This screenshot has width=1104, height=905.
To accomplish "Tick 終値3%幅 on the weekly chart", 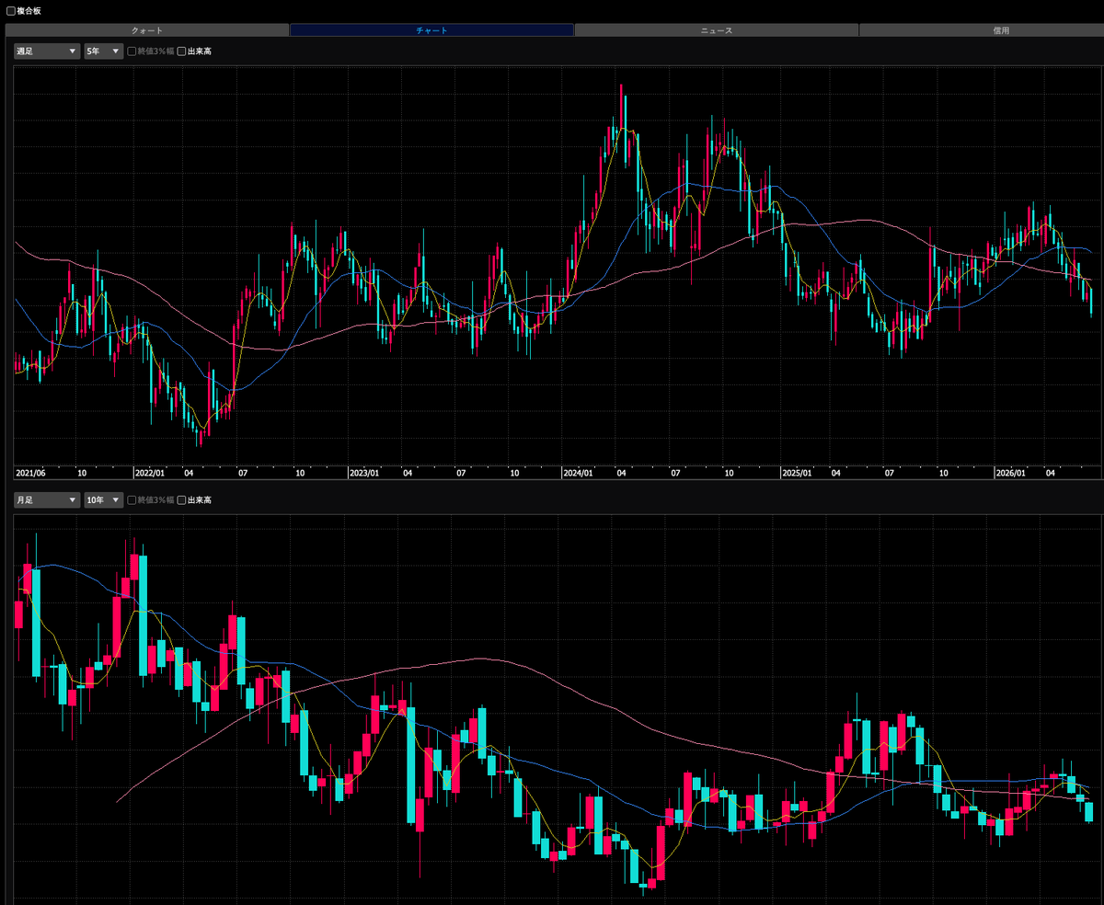I will click(x=132, y=52).
